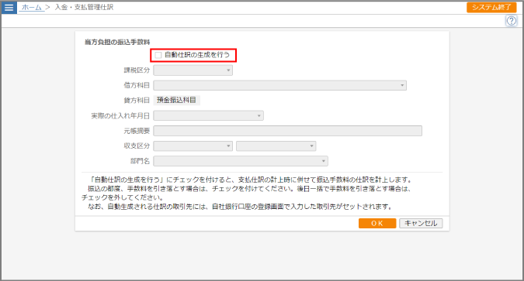Confirm with the OK button

377,224
